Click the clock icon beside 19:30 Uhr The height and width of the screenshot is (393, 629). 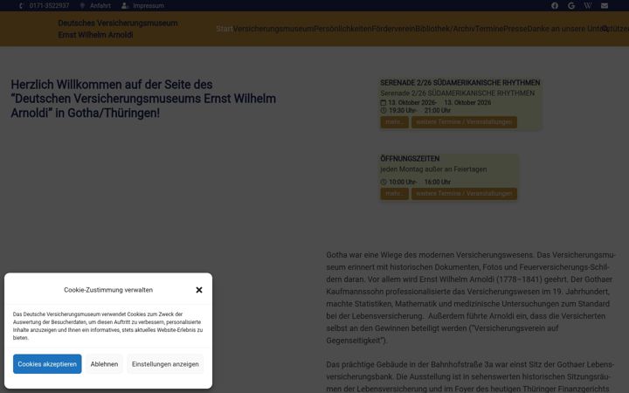(x=384, y=110)
